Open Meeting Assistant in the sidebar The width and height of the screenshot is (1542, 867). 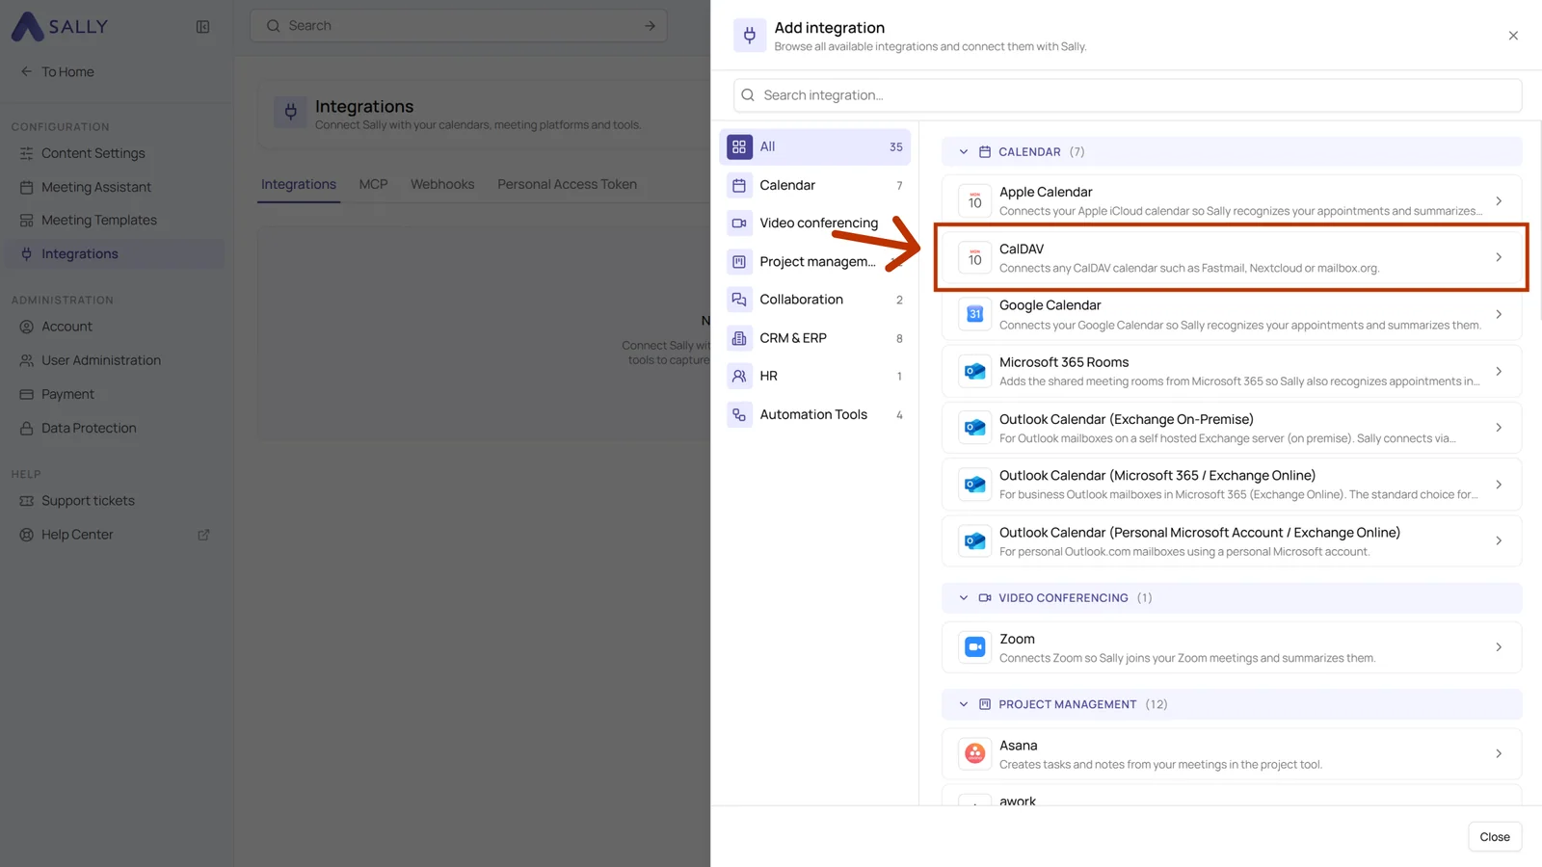pyautogui.click(x=116, y=187)
